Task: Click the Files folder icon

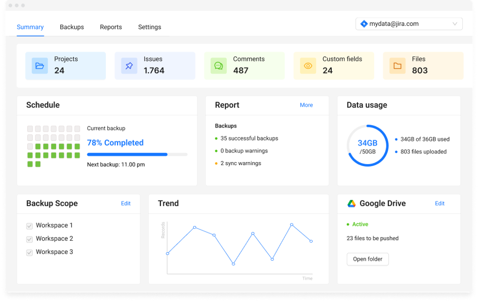Action: tap(397, 66)
